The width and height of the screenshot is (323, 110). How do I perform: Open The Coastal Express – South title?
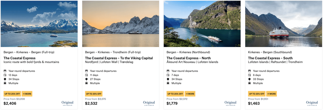(x=270, y=58)
